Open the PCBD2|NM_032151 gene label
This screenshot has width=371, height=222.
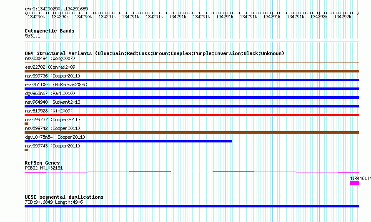(44, 168)
